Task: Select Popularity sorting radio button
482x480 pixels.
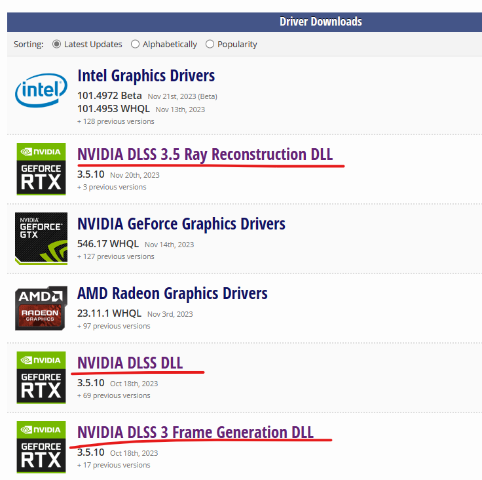Action: point(210,44)
